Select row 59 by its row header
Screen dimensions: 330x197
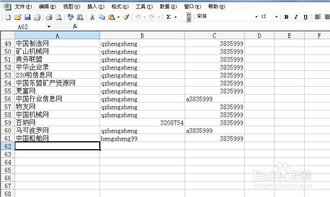[x=8, y=122]
